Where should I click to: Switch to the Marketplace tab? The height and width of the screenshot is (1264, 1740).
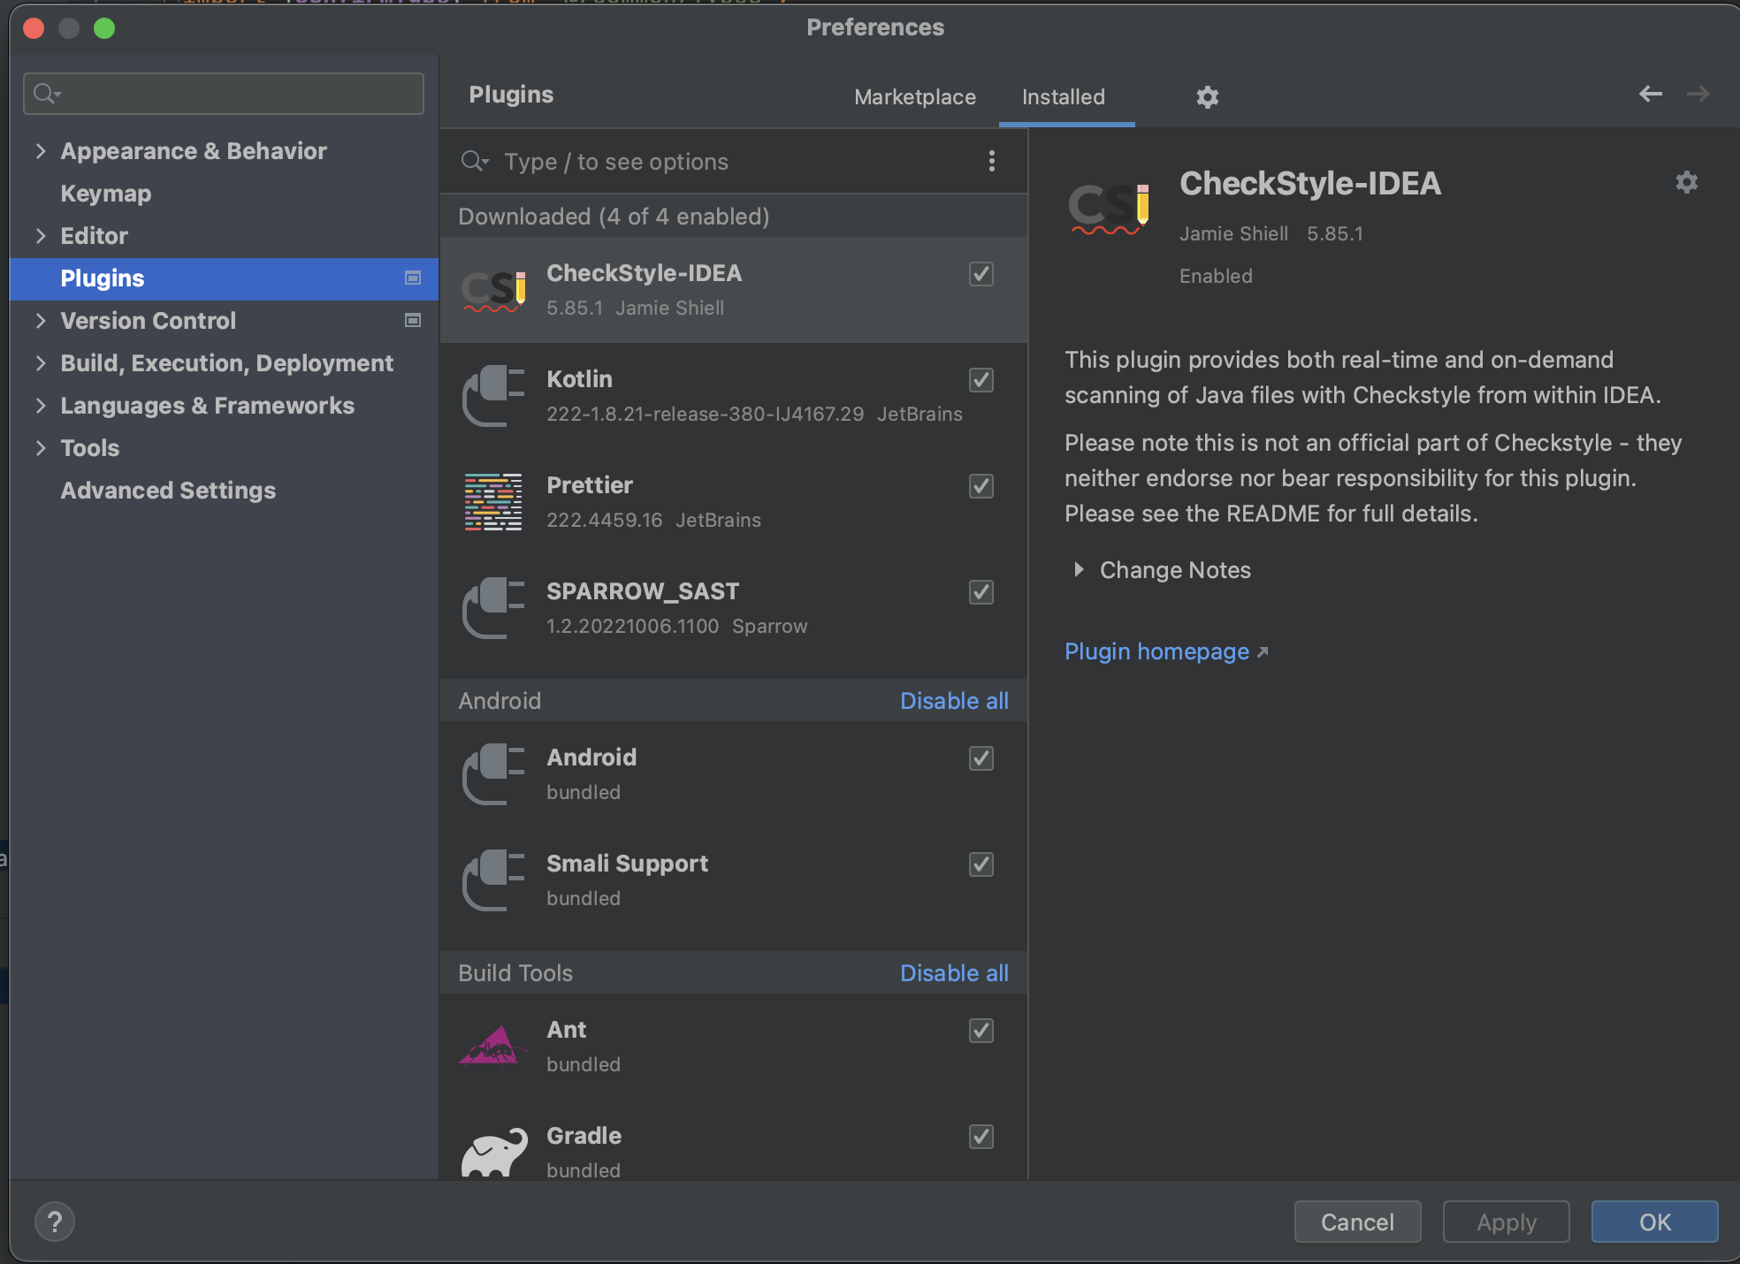click(x=915, y=97)
